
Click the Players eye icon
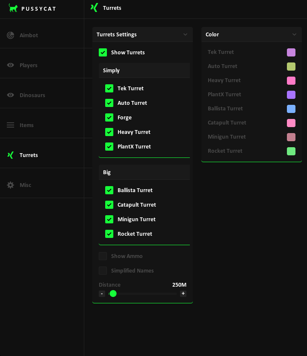[x=11, y=65]
